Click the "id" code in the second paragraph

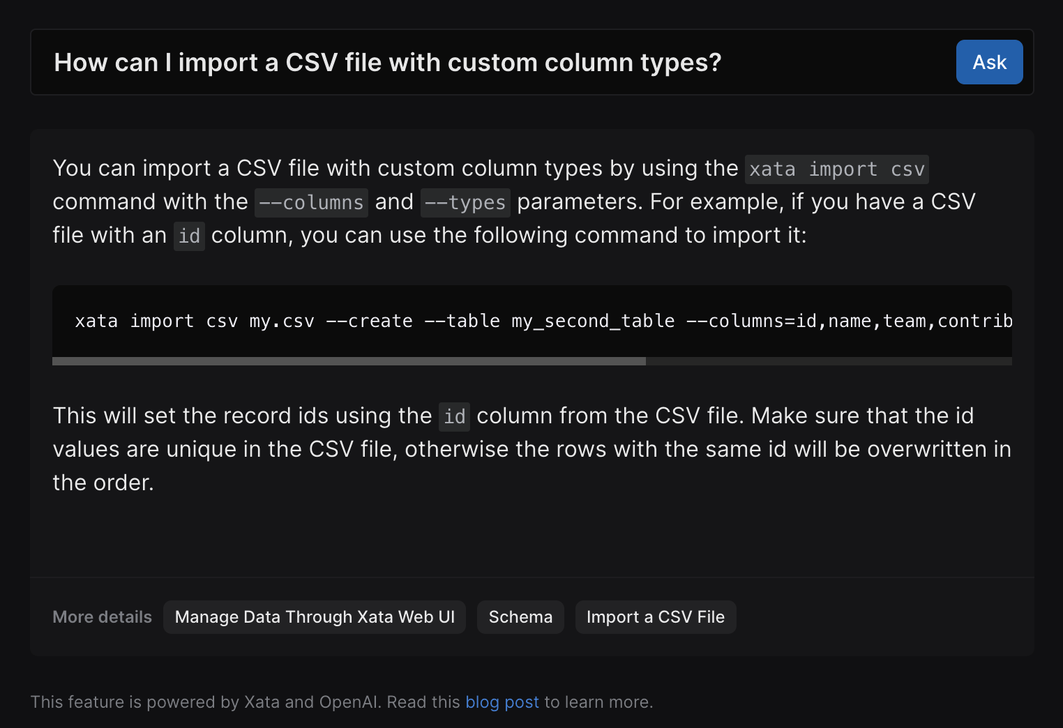[x=454, y=417]
